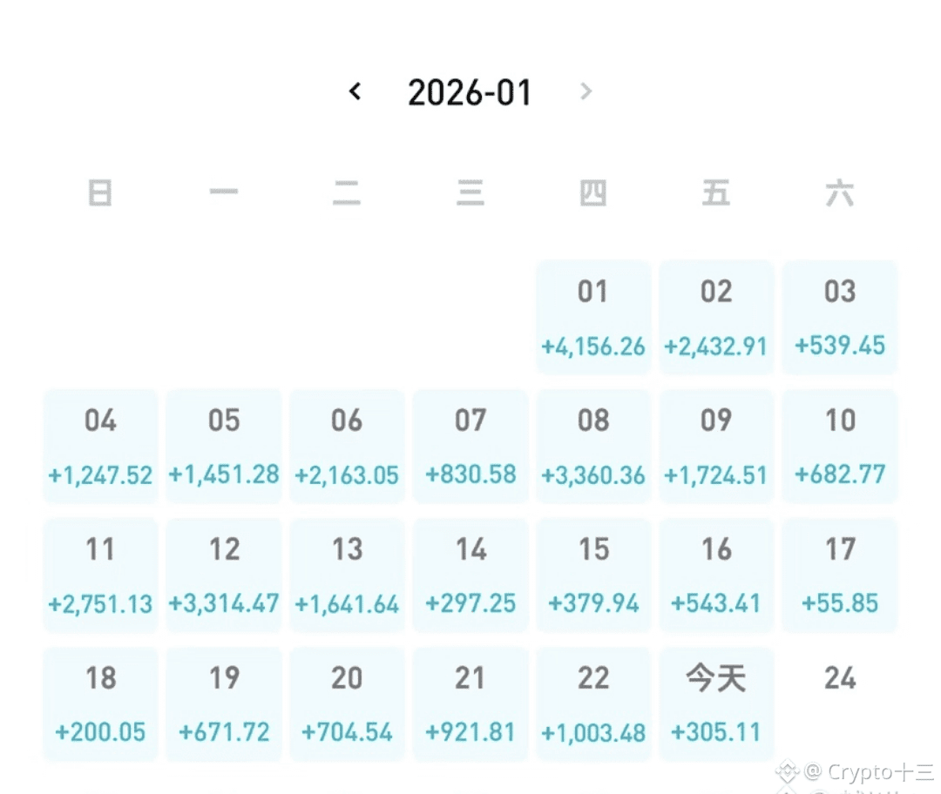The width and height of the screenshot is (941, 794).
Task: Select day 11 with +2,751.13
Action: [100, 575]
